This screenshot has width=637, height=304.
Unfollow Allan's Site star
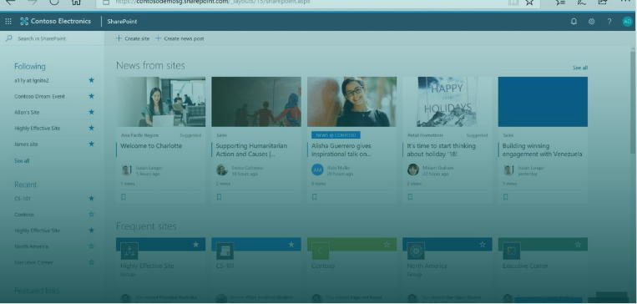point(91,112)
